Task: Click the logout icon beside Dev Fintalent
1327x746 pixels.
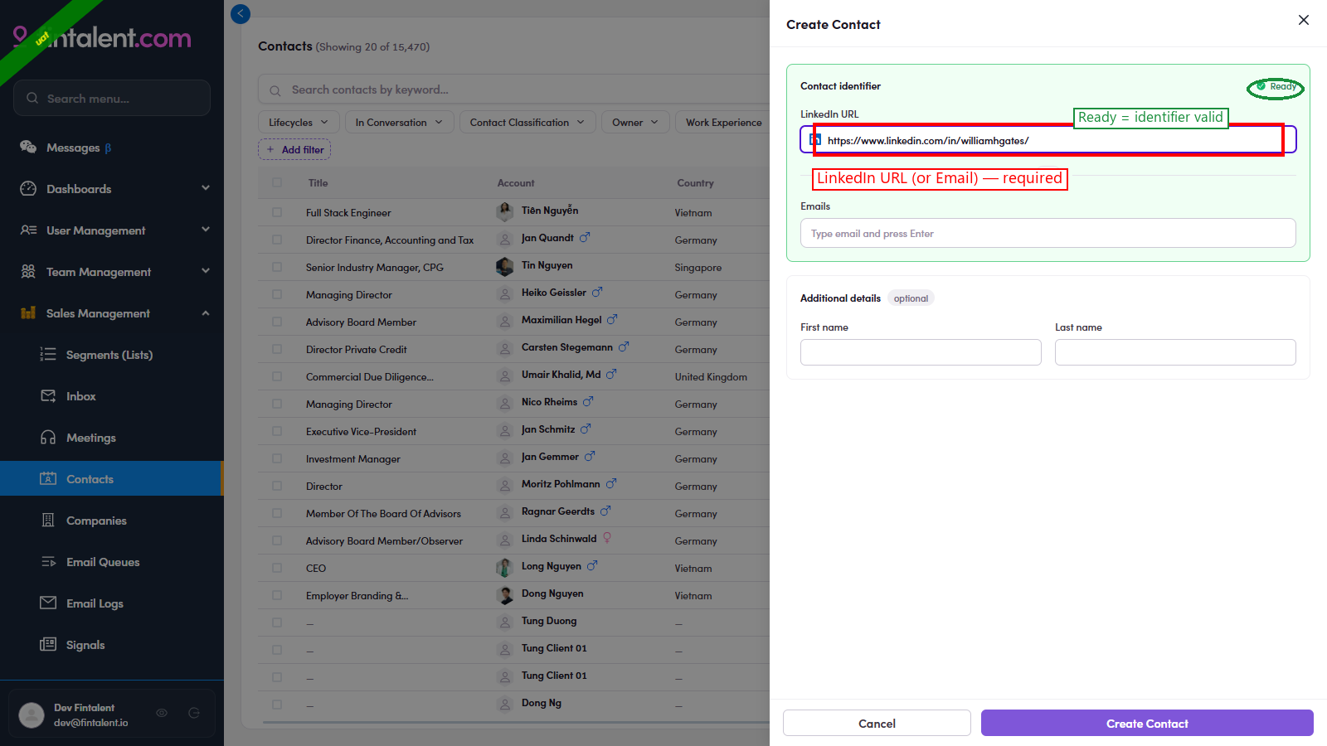Action: click(194, 713)
